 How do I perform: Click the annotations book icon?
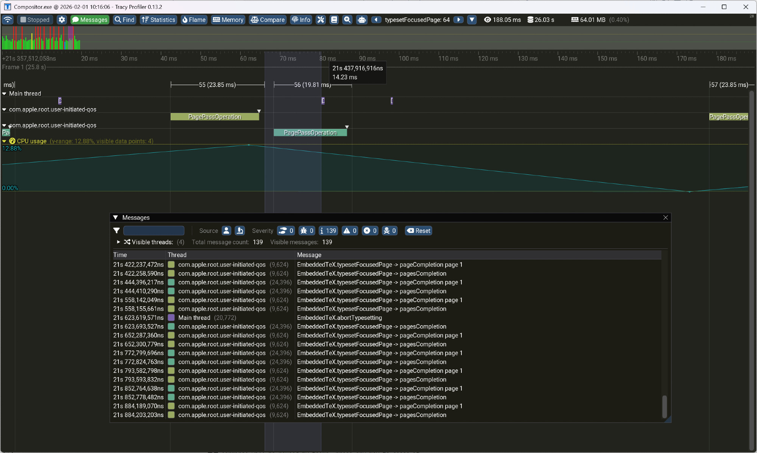coord(334,20)
